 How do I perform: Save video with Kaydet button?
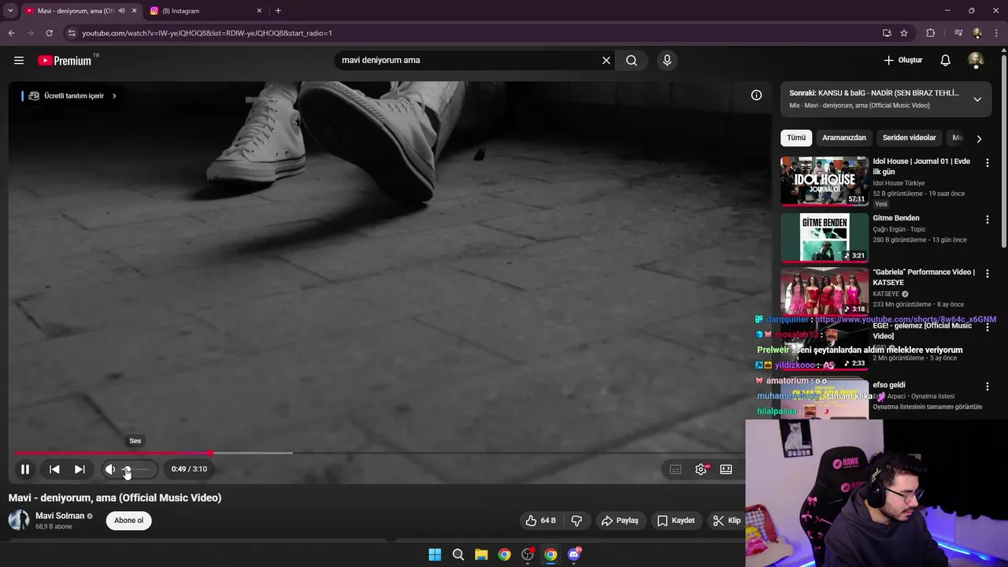tap(676, 521)
